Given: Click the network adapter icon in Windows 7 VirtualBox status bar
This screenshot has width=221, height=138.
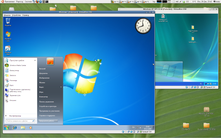Looking at the screenshot, I should point(129,132).
